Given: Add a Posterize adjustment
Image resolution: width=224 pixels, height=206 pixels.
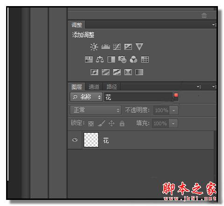Looking at the screenshot, I should [x=106, y=72].
